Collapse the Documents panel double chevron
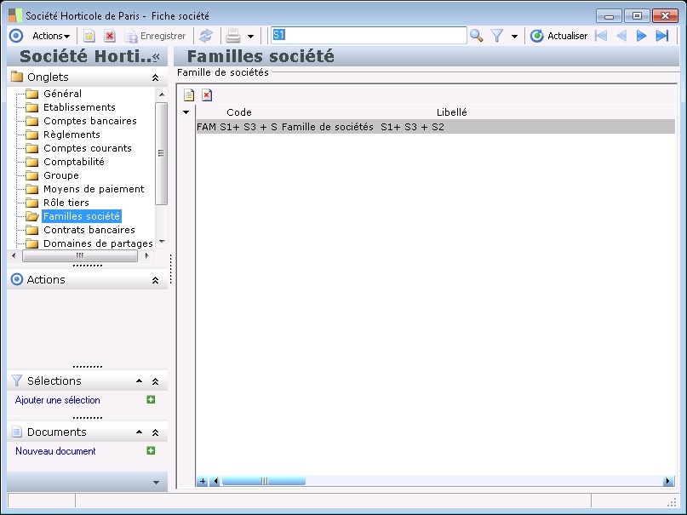The height and width of the screenshot is (515, 687). (155, 432)
